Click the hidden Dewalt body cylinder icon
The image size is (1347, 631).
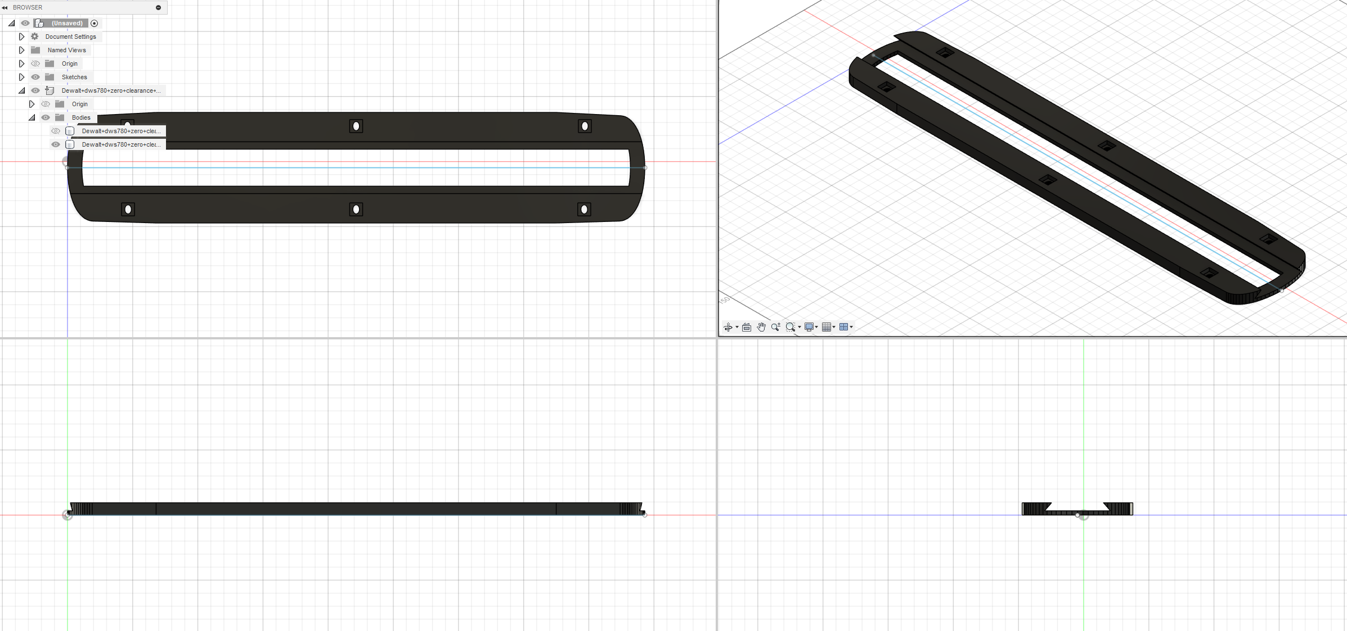point(70,131)
